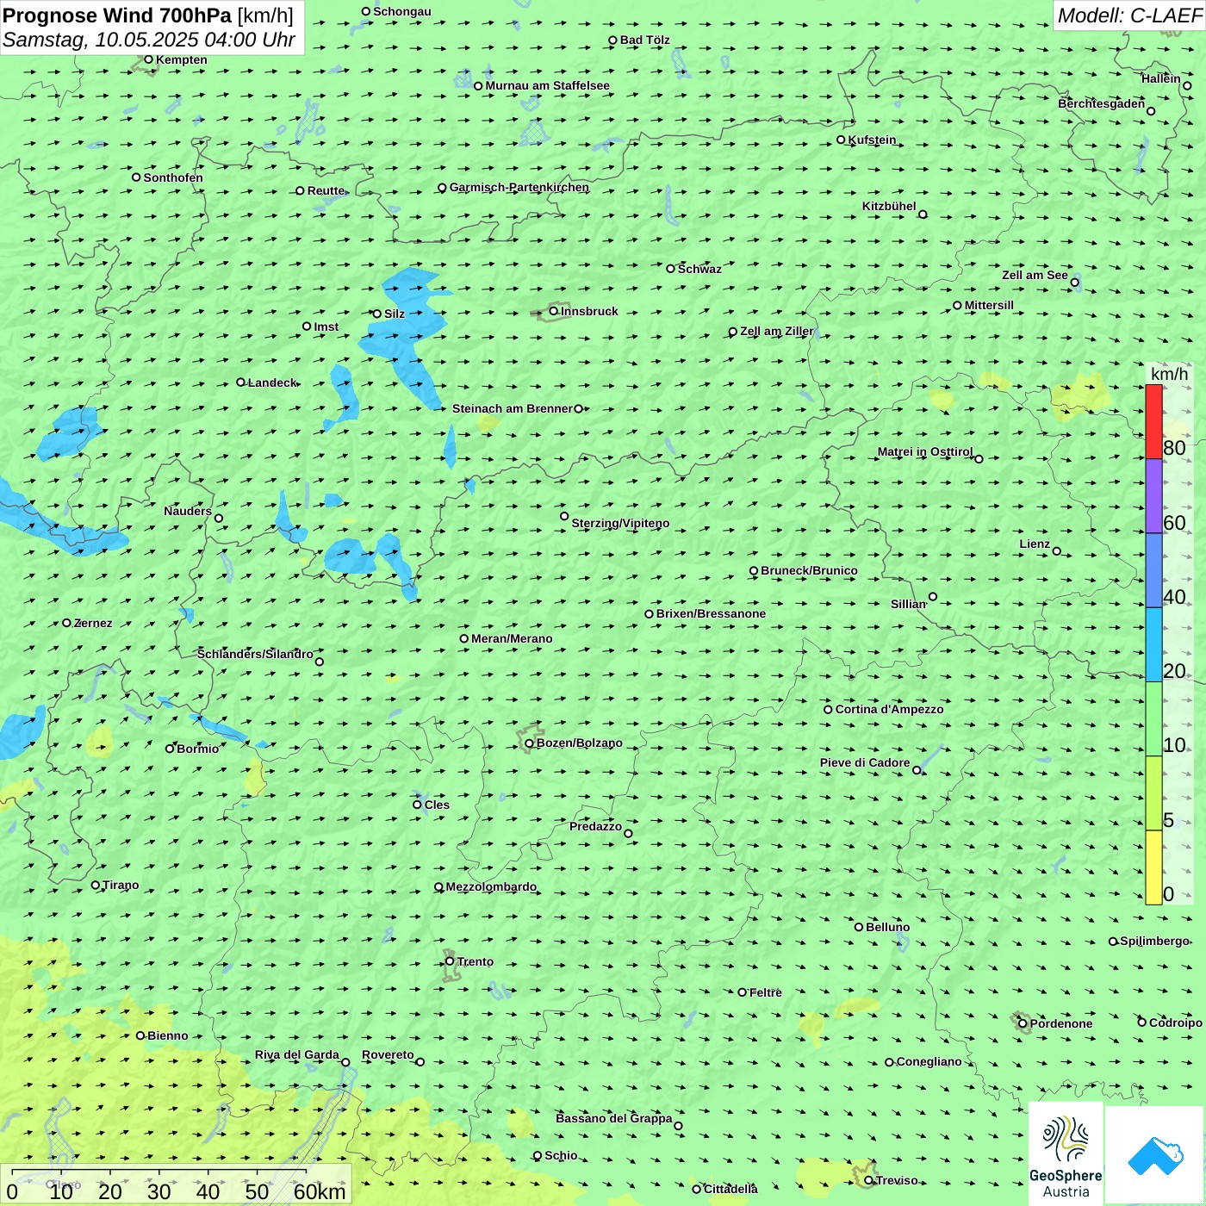Click the 'Imst' label

coord(326,326)
